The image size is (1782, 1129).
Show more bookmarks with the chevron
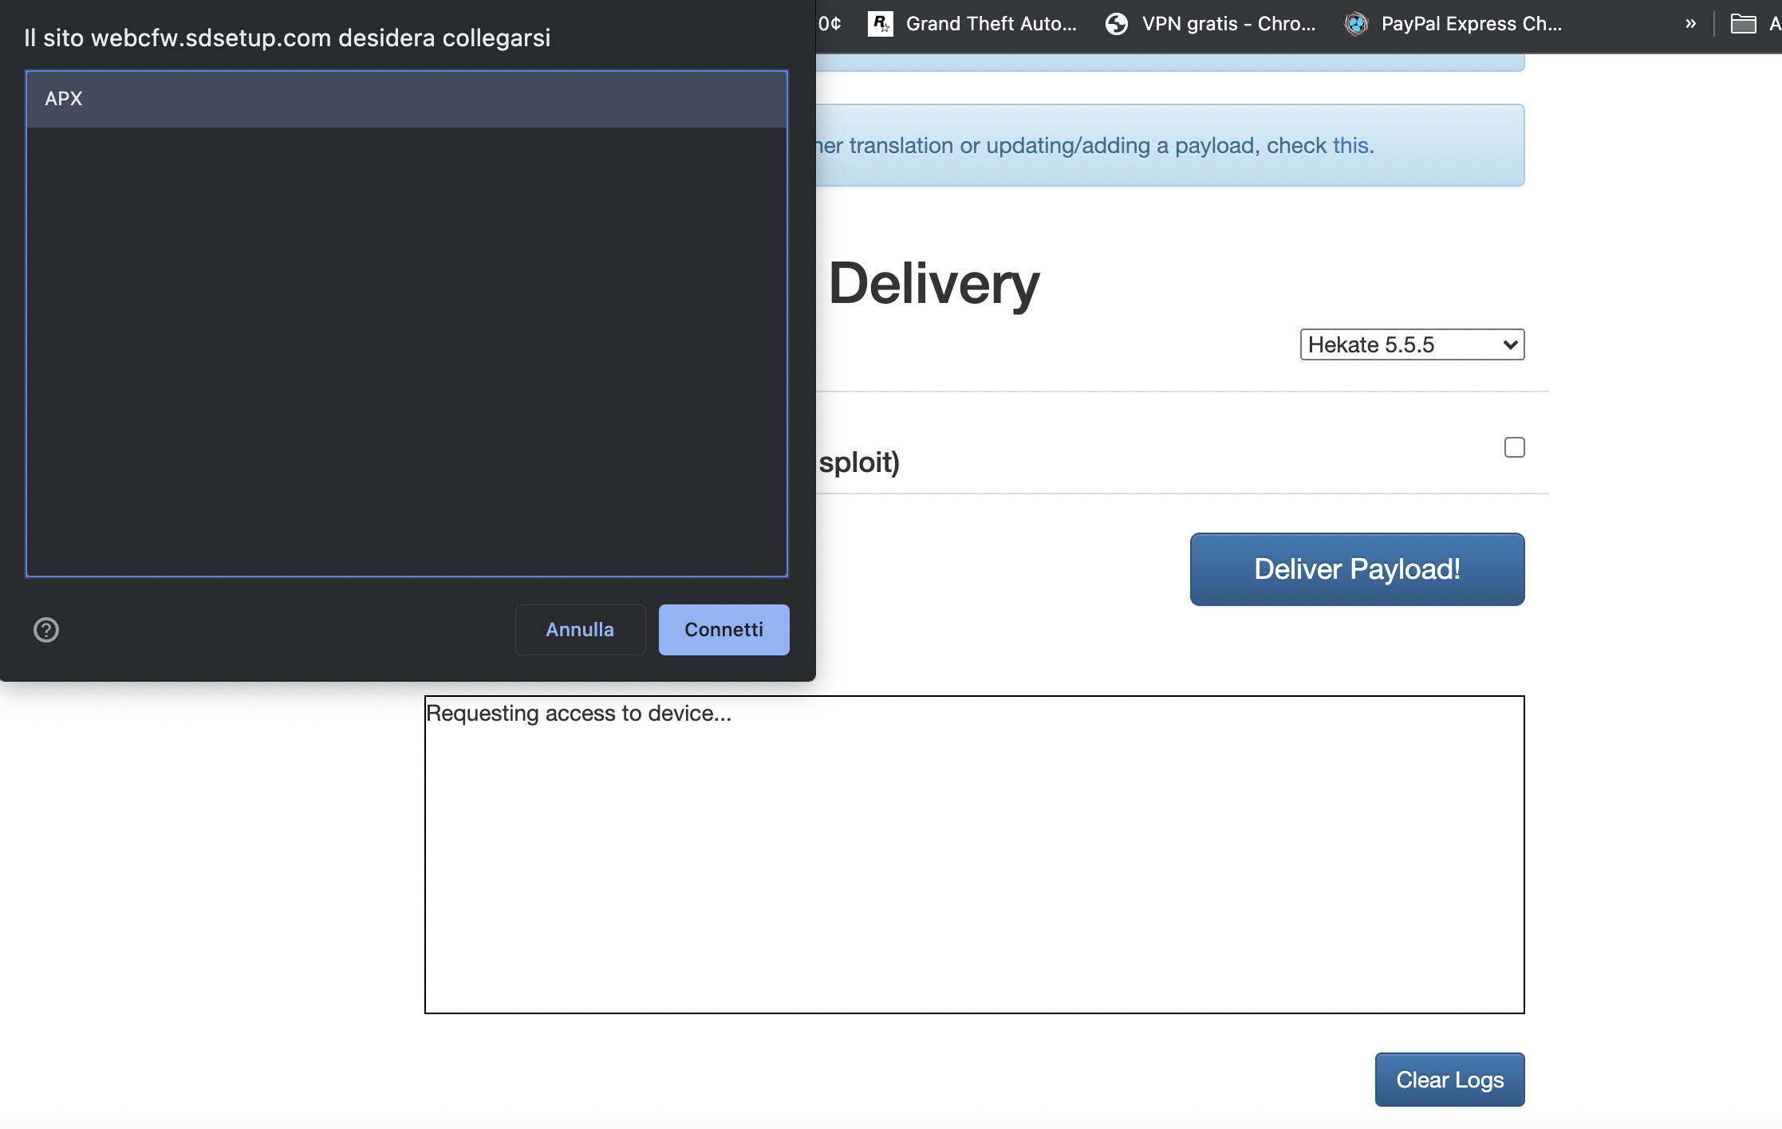point(1690,24)
